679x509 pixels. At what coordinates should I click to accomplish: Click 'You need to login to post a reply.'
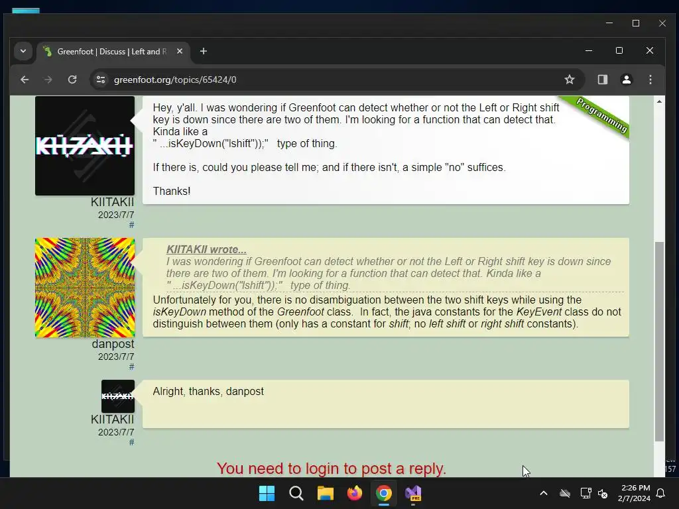tap(332, 469)
